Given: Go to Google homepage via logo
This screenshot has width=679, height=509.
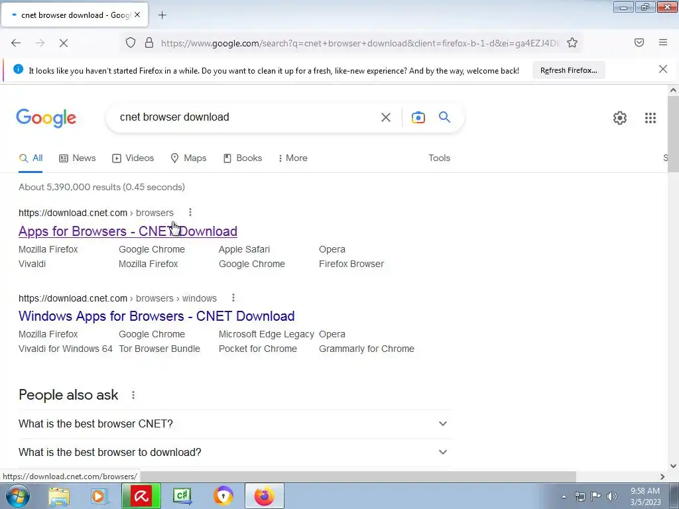Looking at the screenshot, I should pyautogui.click(x=46, y=118).
